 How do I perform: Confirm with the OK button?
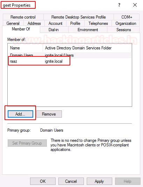click(x=43, y=181)
